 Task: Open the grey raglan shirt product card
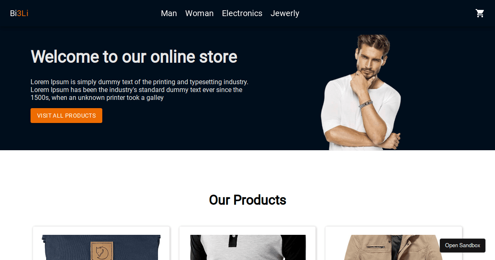pyautogui.click(x=247, y=243)
